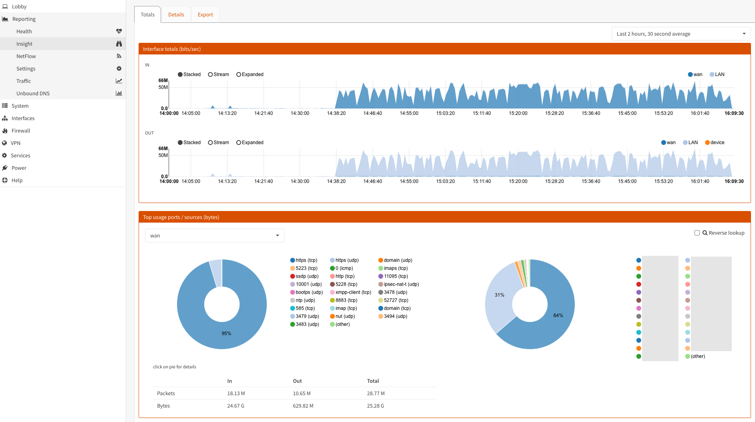This screenshot has height=422, width=755.
Task: Open the reporting Settings page
Action: [x=63, y=68]
